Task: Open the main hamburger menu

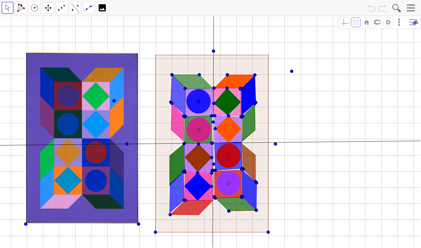Action: click(x=411, y=8)
